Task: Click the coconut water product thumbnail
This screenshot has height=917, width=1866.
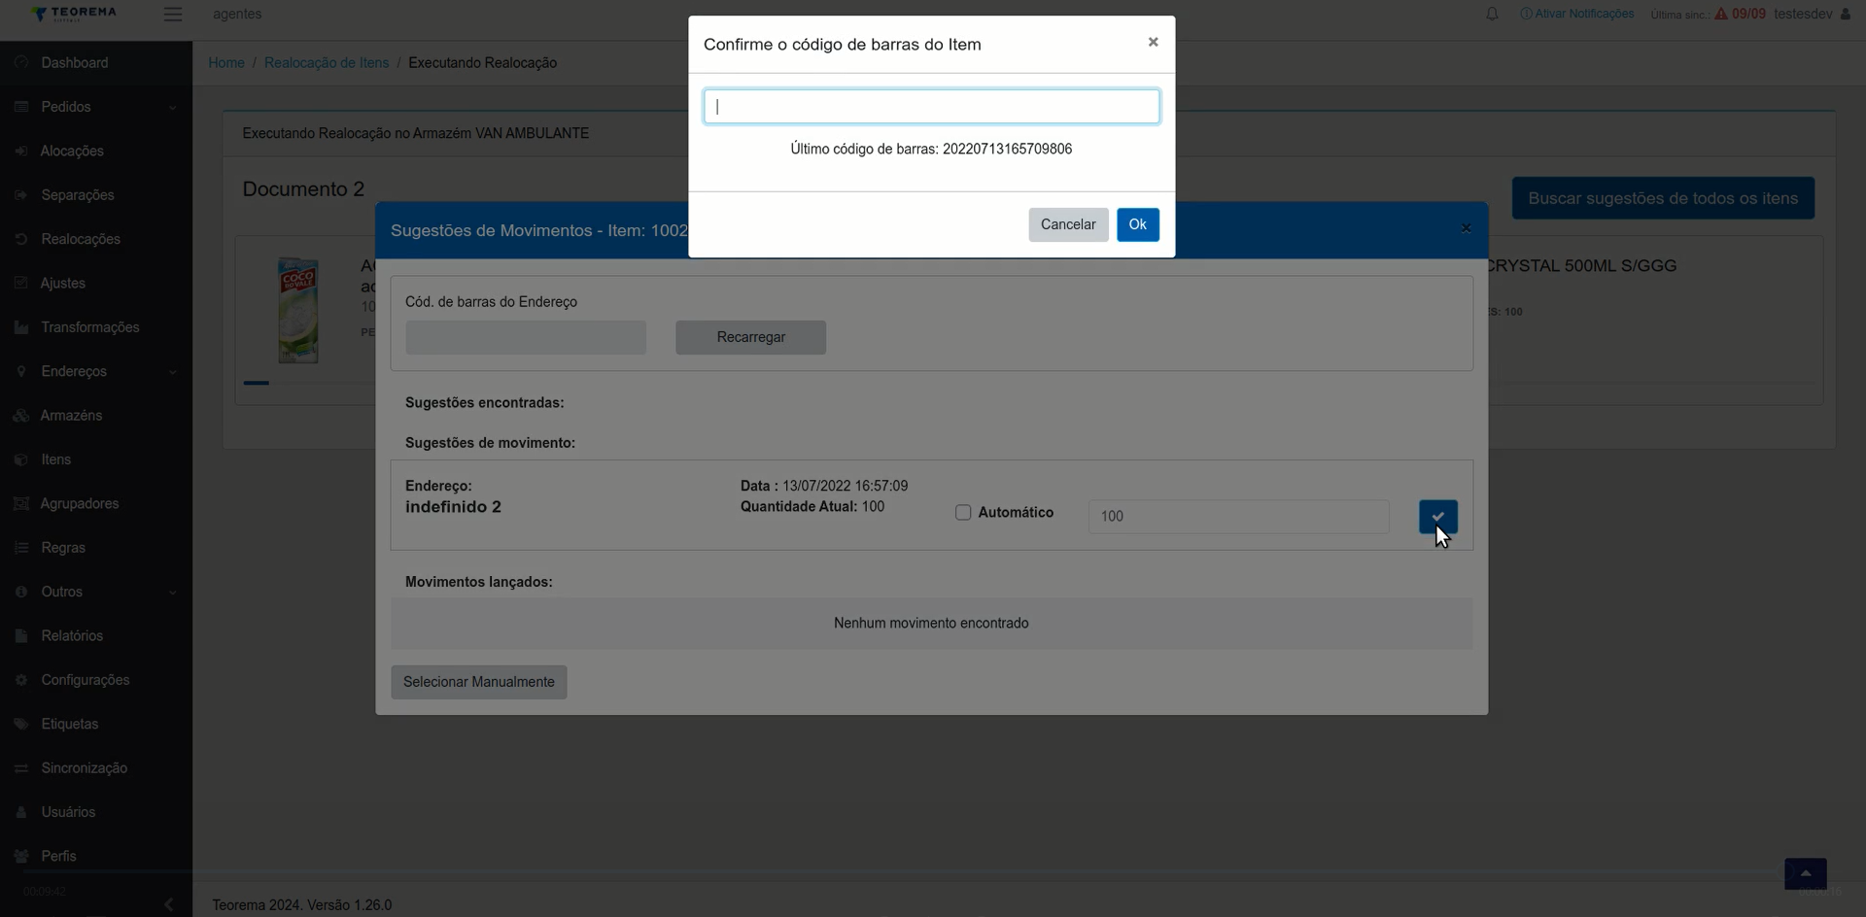Action: pyautogui.click(x=298, y=310)
